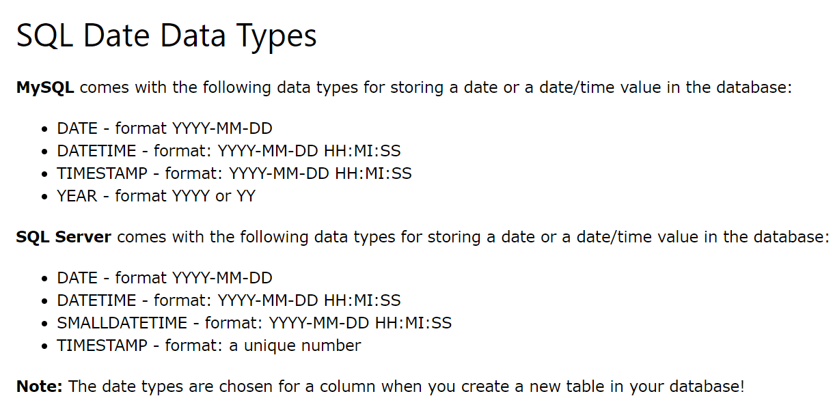This screenshot has height=409, width=833.
Task: Click the phrase "a unique number"
Action: 295,345
